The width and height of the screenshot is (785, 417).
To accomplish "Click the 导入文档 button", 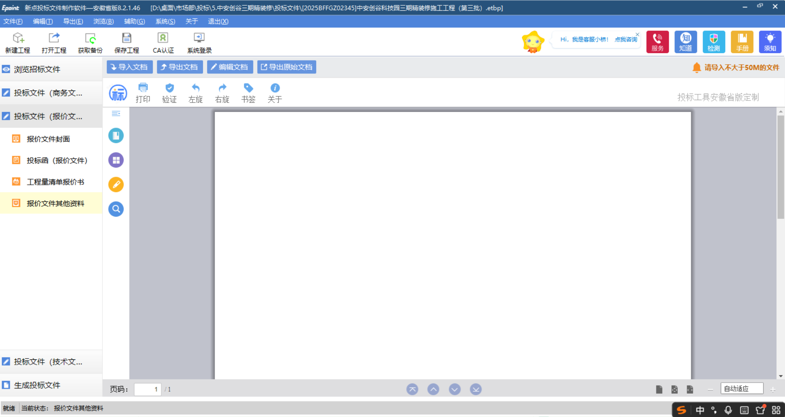I will pos(129,67).
